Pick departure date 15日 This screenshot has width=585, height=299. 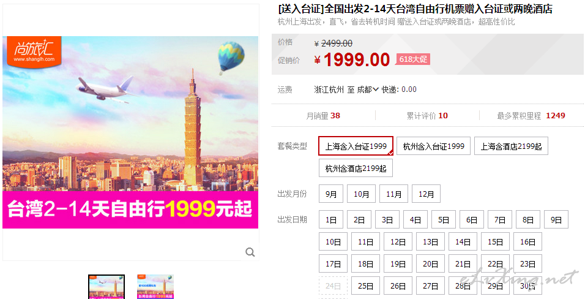495,242
